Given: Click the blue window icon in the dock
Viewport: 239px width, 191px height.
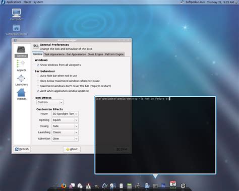Looking at the screenshot, I should pos(163,186).
